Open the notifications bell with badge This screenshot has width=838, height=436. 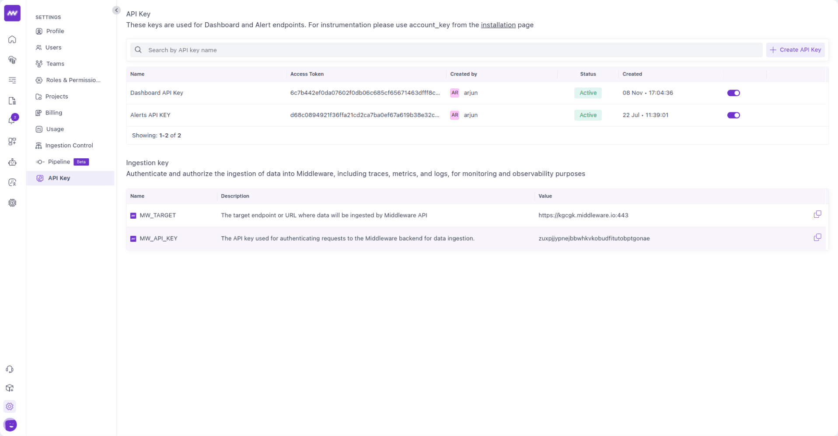click(12, 120)
